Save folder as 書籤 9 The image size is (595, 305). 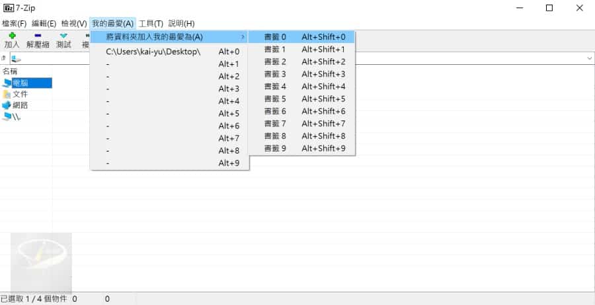pos(301,148)
